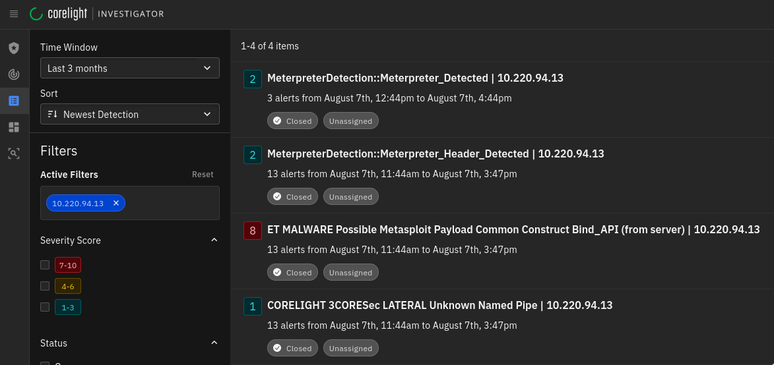Click the red severity 8 badge

(x=253, y=231)
